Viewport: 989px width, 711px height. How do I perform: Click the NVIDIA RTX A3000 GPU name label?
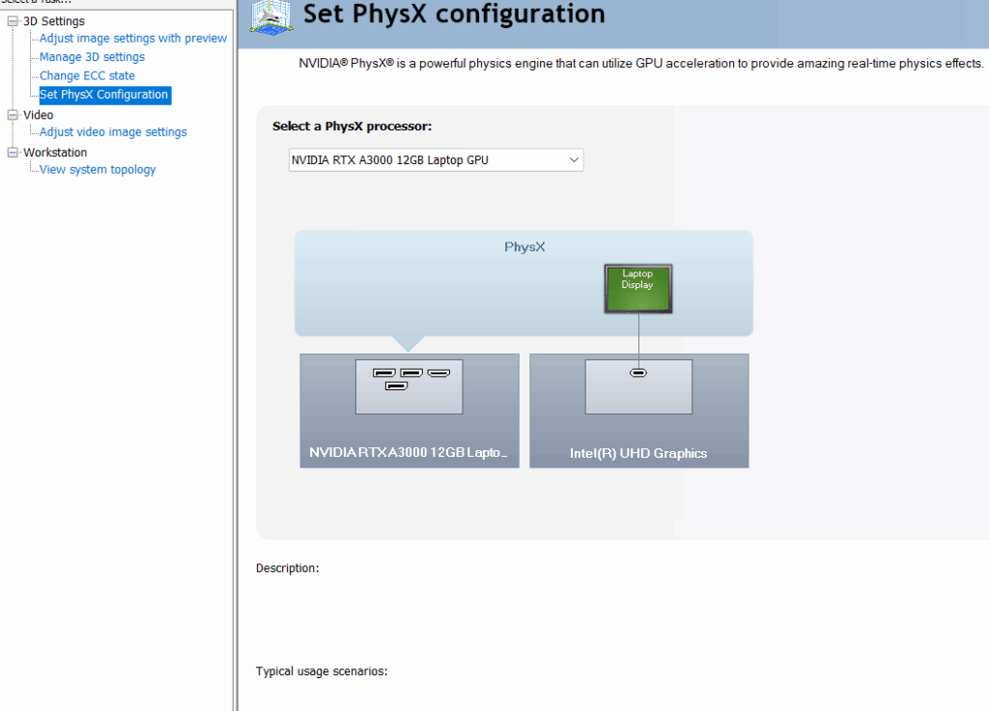(x=408, y=452)
